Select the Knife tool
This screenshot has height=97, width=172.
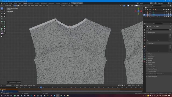point(2,26)
